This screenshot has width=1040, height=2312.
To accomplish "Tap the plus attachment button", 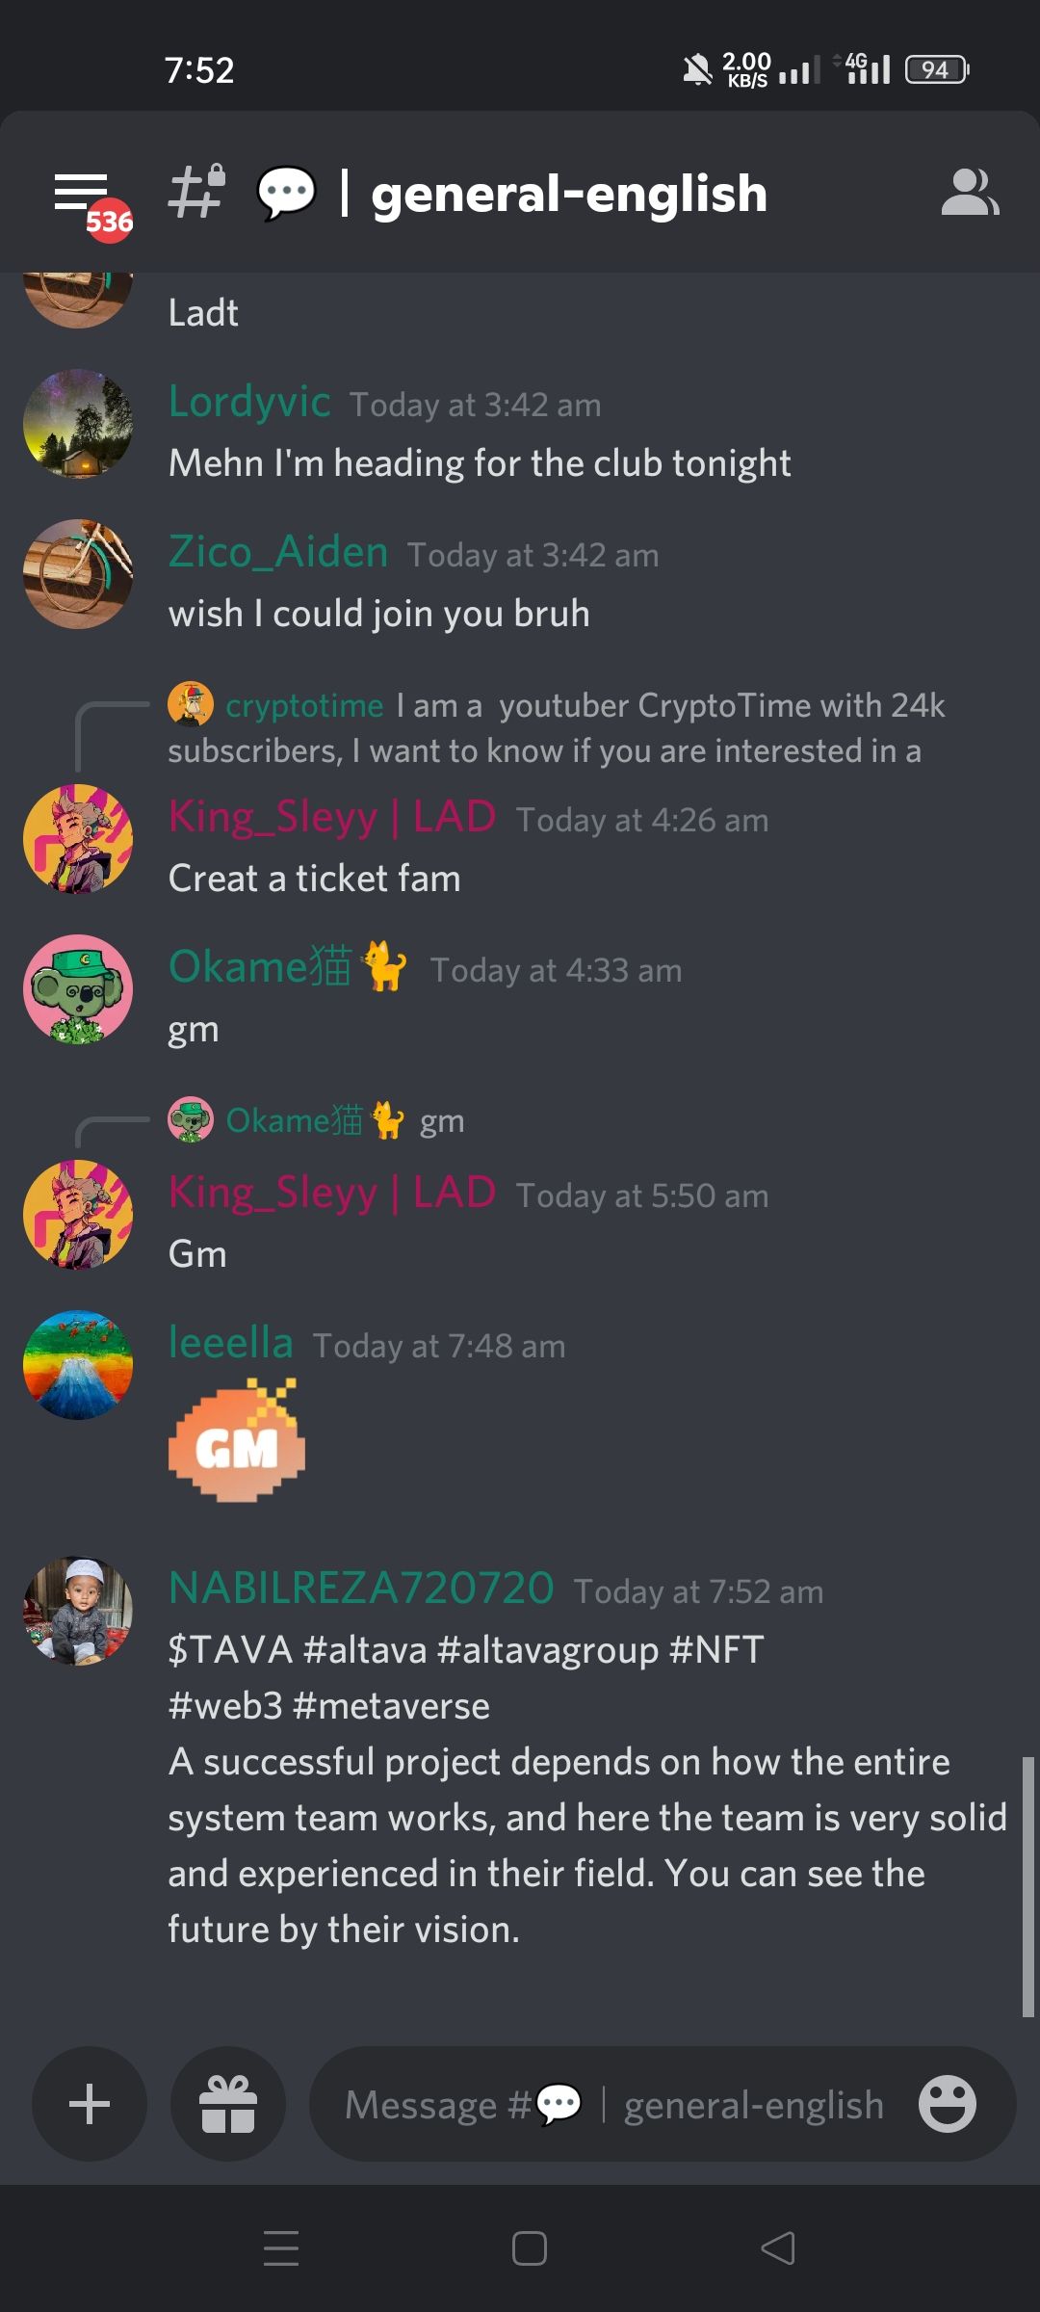I will coord(90,2104).
